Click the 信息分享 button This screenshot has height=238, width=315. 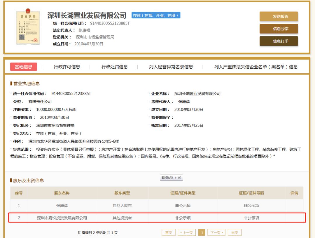(278, 29)
